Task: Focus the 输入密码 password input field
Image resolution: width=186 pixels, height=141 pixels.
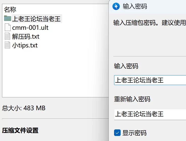Action: (x=150, y=80)
